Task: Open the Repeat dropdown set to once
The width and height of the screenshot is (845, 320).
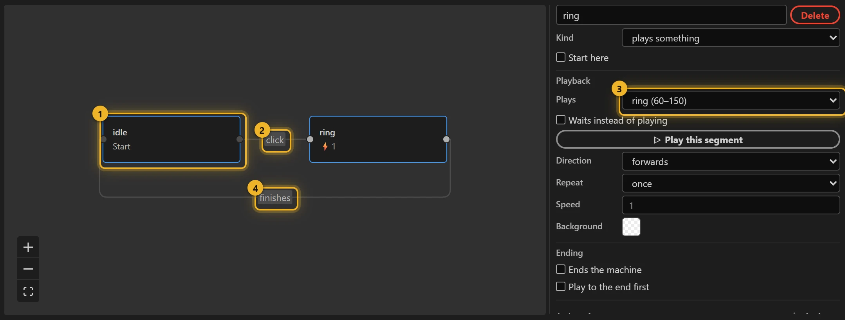Action: [x=731, y=183]
